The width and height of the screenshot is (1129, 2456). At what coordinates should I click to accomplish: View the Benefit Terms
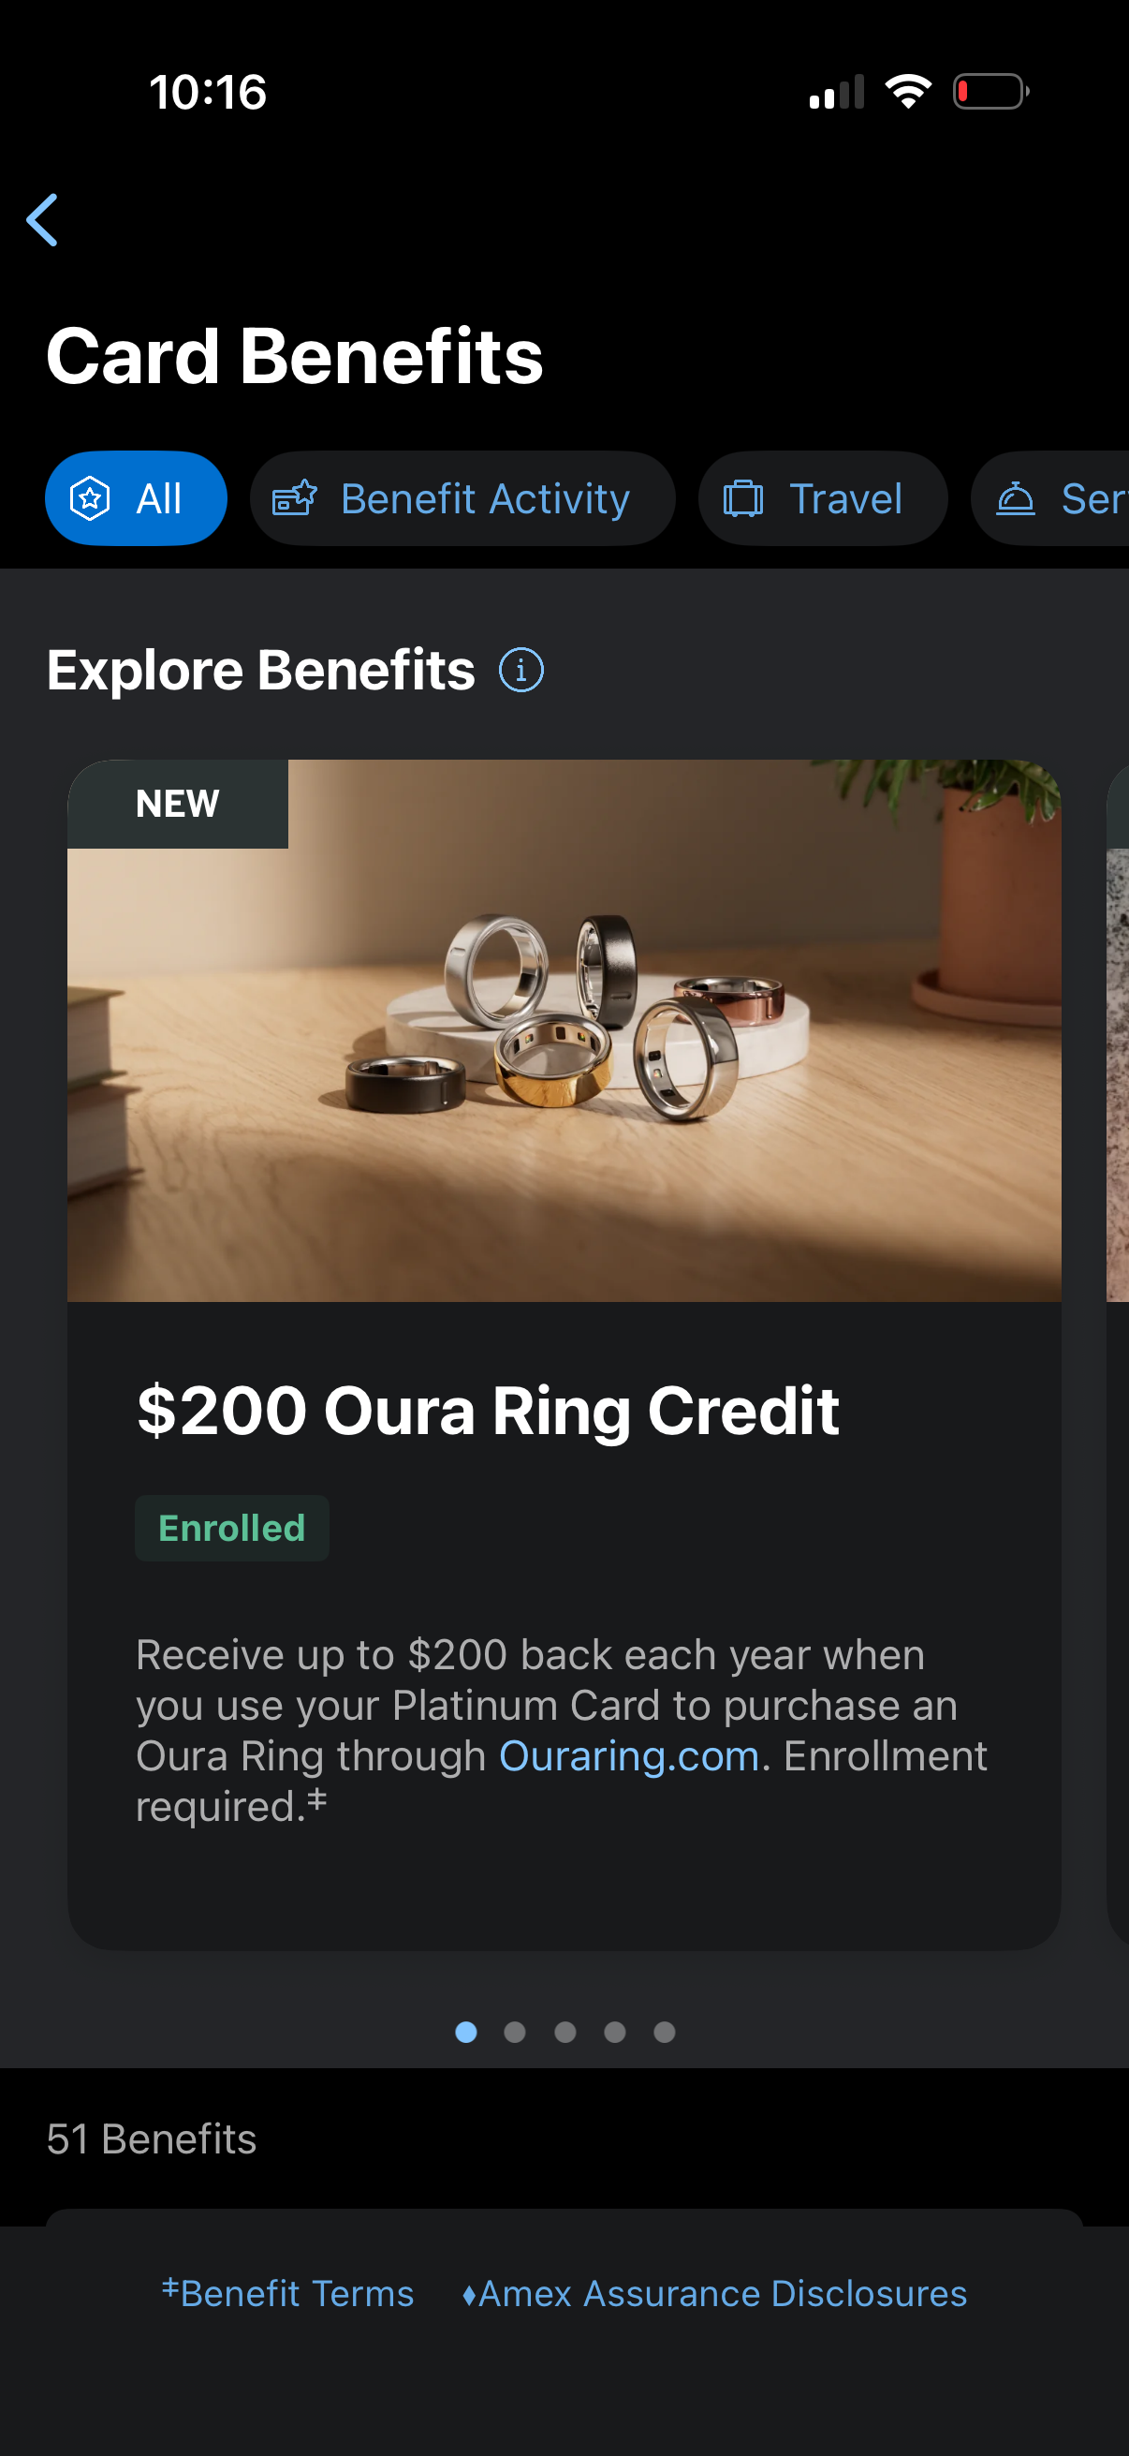tap(287, 2294)
